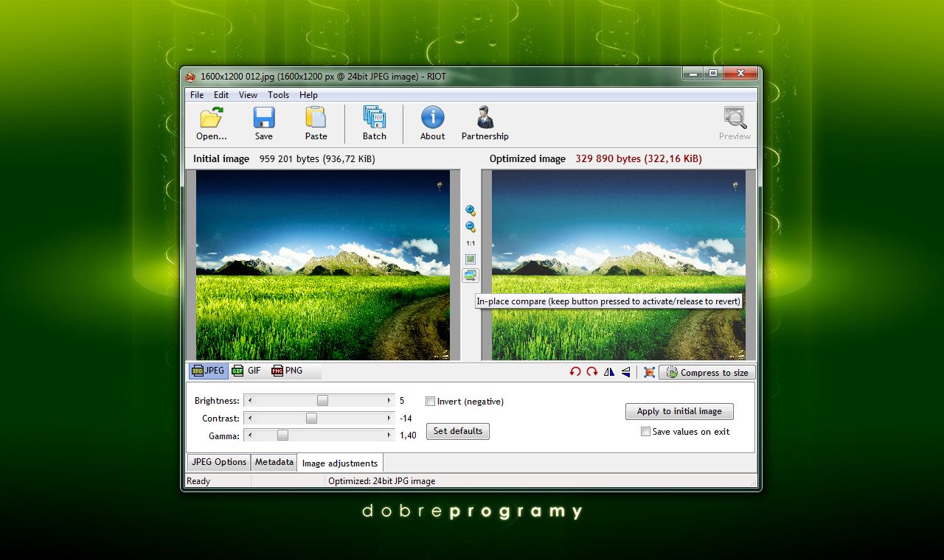
Task: Click the Preview magnifier icon
Action: point(735,123)
